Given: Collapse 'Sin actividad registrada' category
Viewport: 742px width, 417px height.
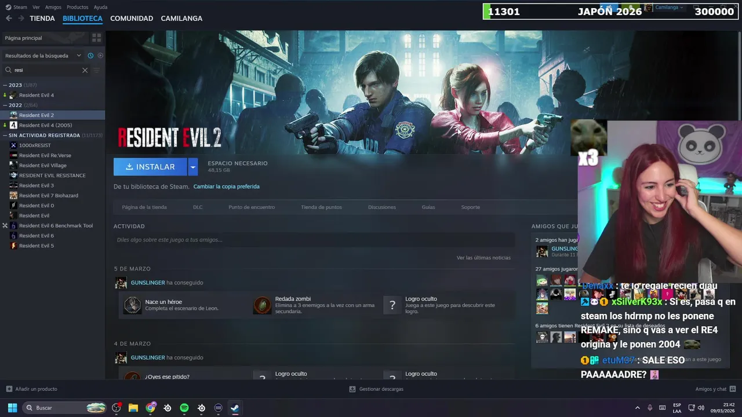Looking at the screenshot, I should point(5,135).
